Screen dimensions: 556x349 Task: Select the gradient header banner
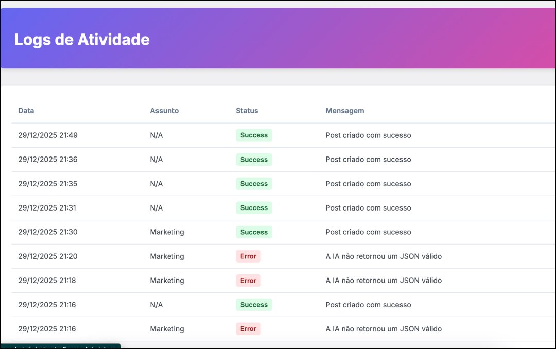[278, 38]
